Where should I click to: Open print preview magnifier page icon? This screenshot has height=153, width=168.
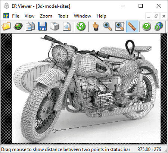pos(67,26)
